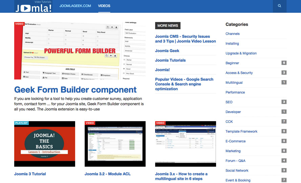Screen dimensions: 301x183
Task: Click the PLAYLIST tag on Joomla basics thumbnail
Action: pos(21,123)
